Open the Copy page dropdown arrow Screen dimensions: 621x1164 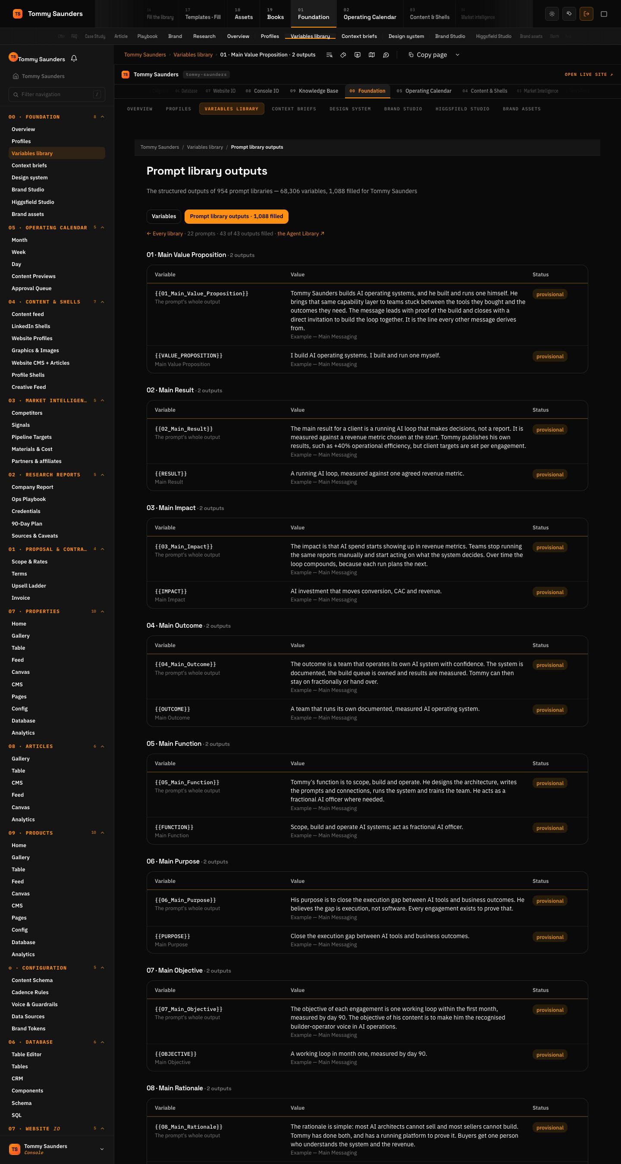click(x=458, y=55)
